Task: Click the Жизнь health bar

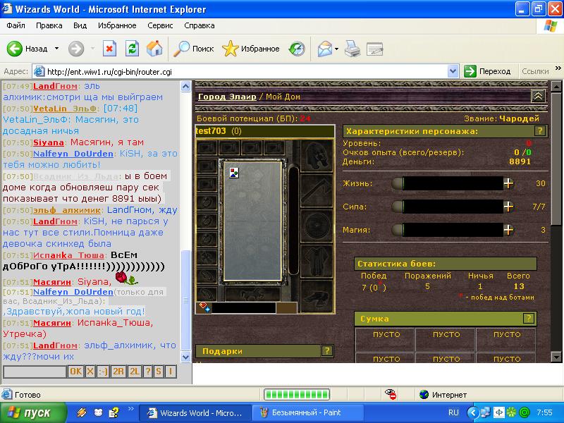Action: point(453,183)
